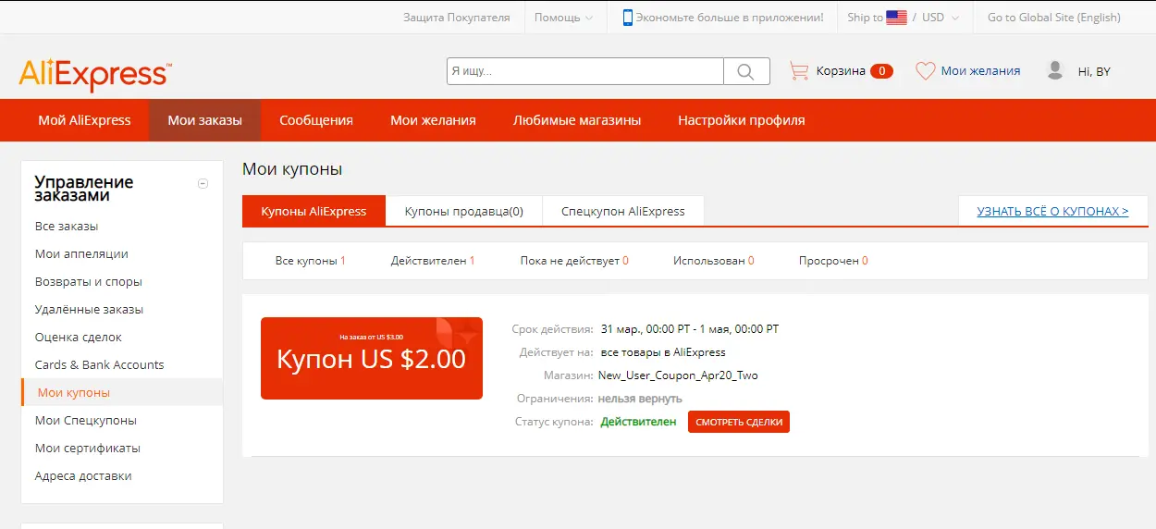Open Сообщения in the nav bar
Image resolution: width=1156 pixels, height=529 pixels.
click(x=316, y=120)
